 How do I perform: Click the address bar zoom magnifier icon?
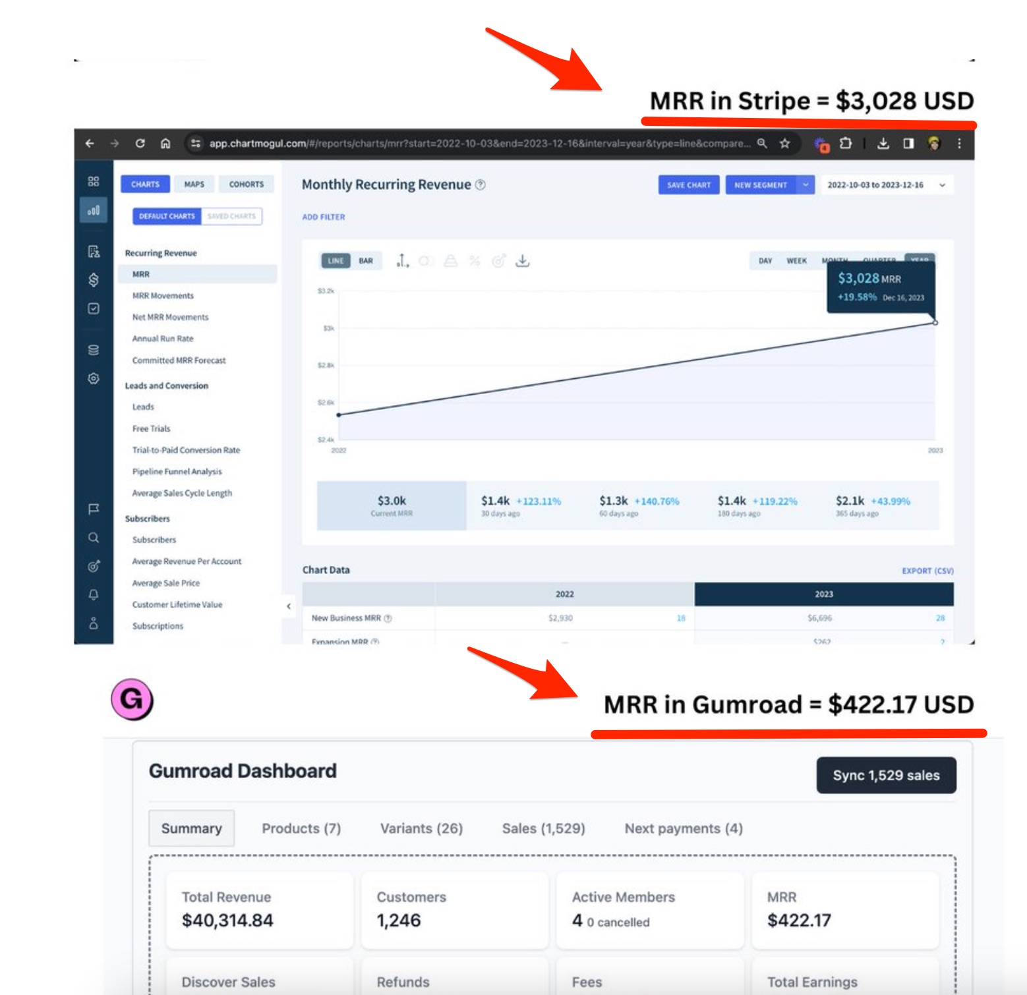762,143
